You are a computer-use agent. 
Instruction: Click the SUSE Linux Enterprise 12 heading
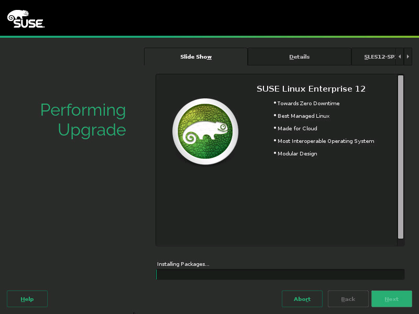pos(311,89)
